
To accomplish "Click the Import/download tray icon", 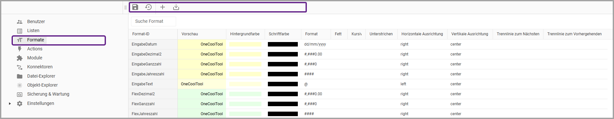I will pyautogui.click(x=176, y=7).
